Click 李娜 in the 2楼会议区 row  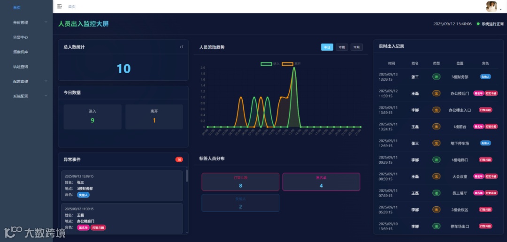click(x=415, y=210)
